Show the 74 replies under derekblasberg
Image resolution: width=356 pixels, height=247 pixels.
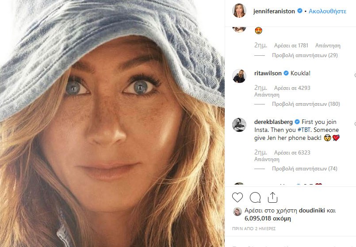click(x=304, y=169)
